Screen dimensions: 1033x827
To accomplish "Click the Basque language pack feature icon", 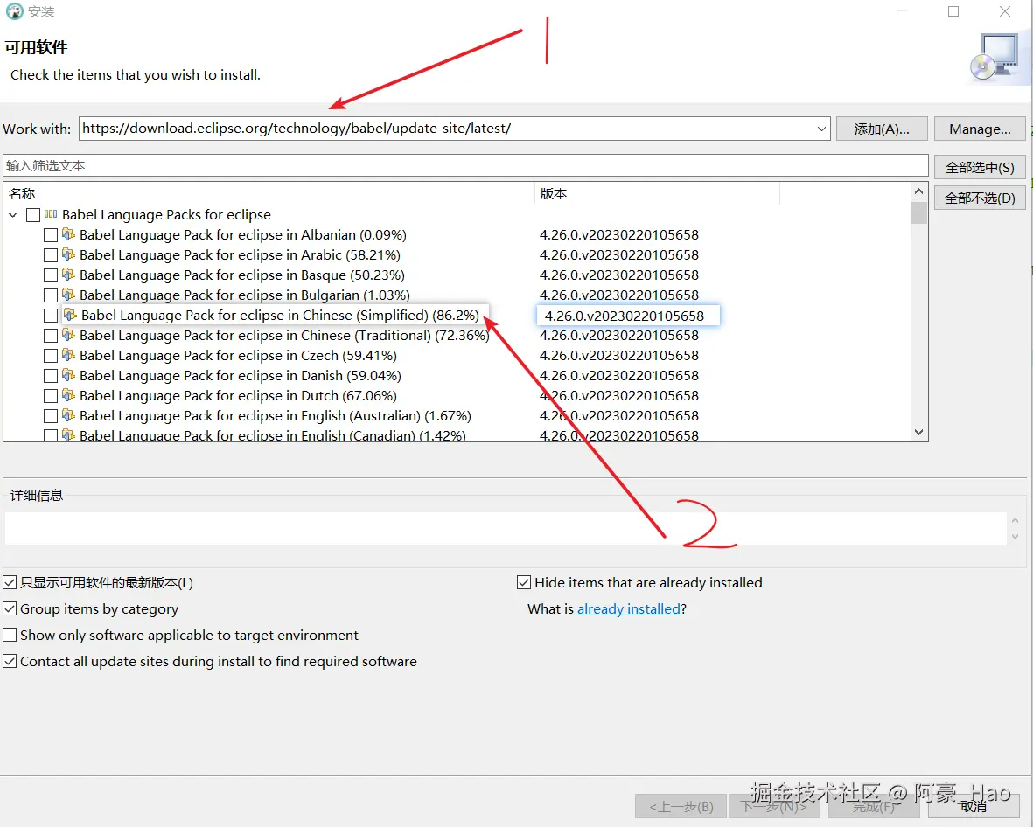I will (68, 275).
